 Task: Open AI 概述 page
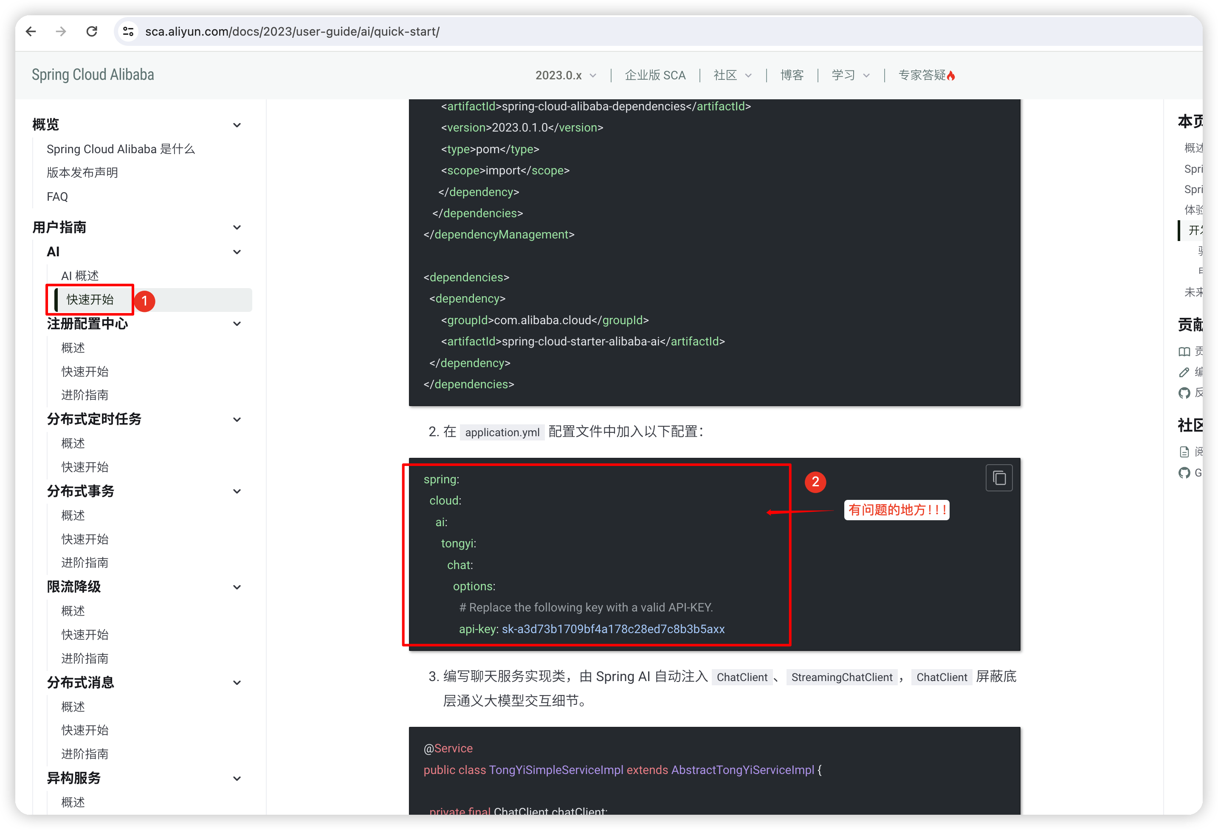point(80,275)
